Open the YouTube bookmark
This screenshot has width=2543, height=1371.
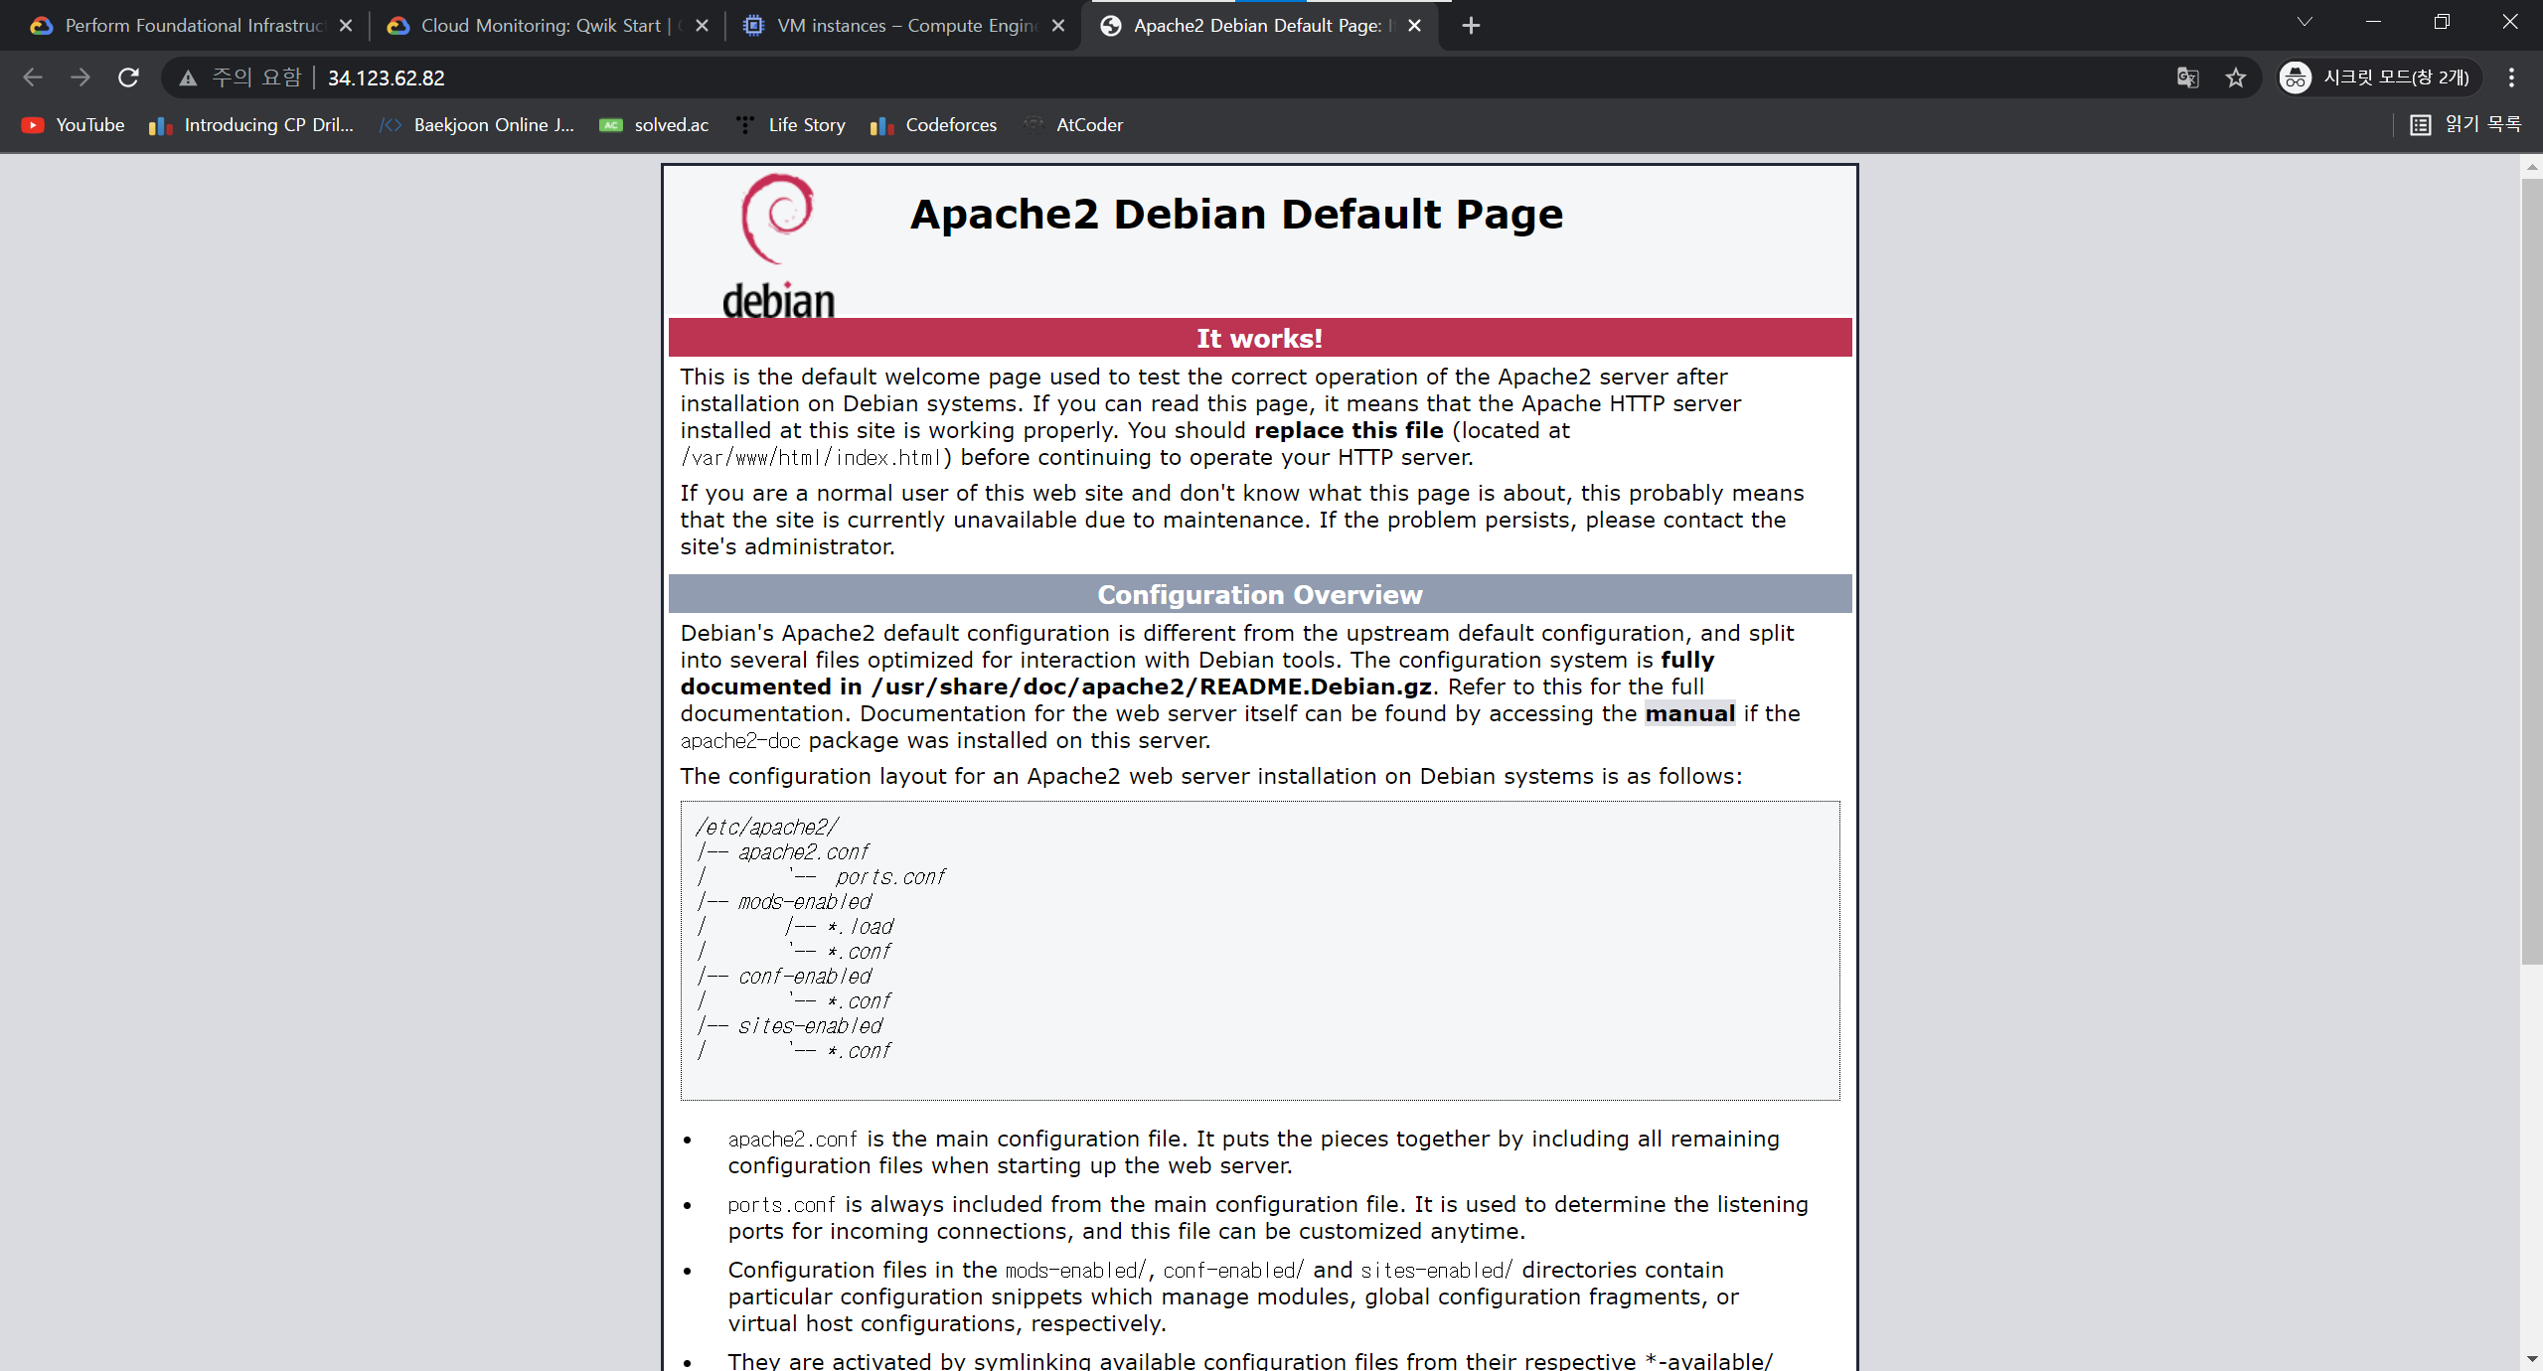[x=75, y=125]
